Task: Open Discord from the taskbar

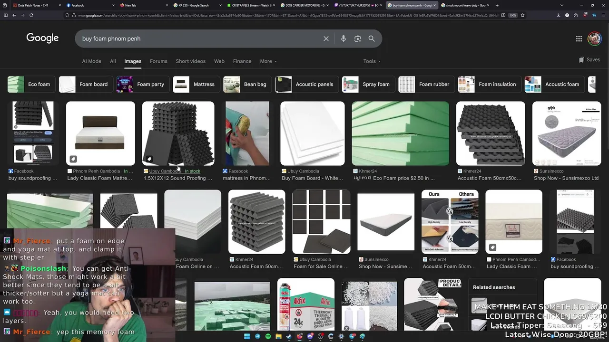Action: pyautogui.click(x=310, y=336)
